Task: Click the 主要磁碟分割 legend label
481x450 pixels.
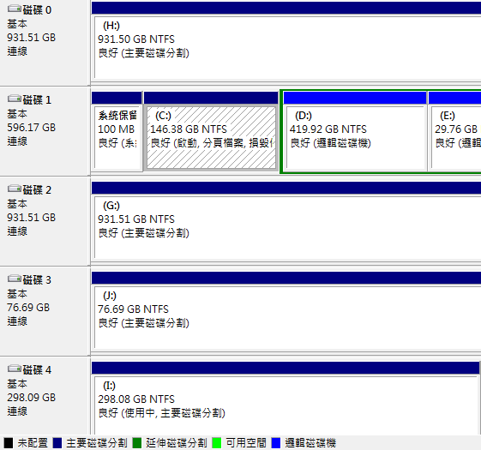Action: pyautogui.click(x=97, y=443)
